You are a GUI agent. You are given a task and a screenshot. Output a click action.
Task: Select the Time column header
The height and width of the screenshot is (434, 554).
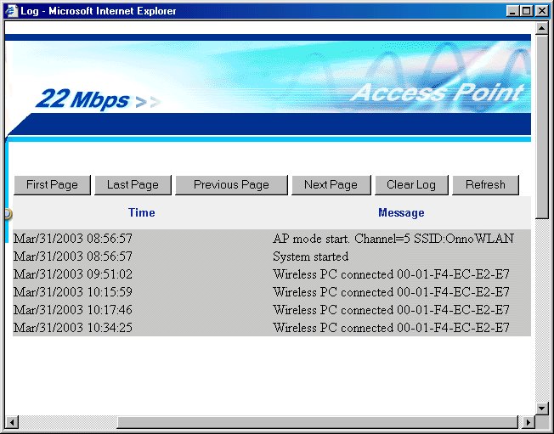coord(142,212)
